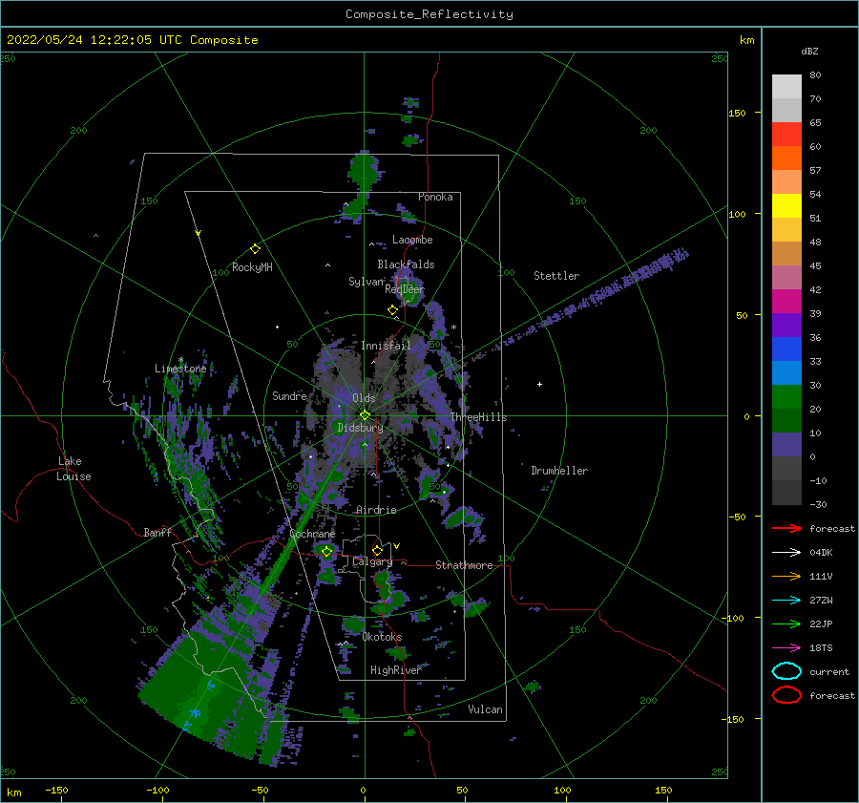The image size is (859, 803).
Task: Select the orange 111V arrow icon
Action: point(786,576)
